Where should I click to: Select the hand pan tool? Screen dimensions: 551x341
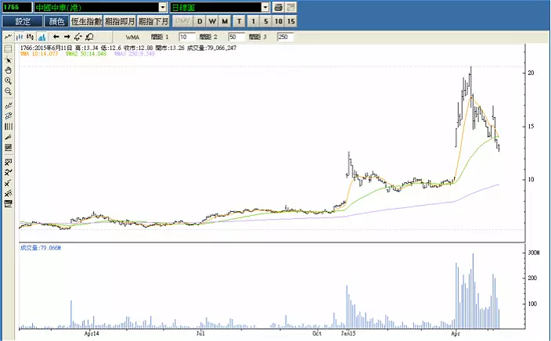coord(8,70)
